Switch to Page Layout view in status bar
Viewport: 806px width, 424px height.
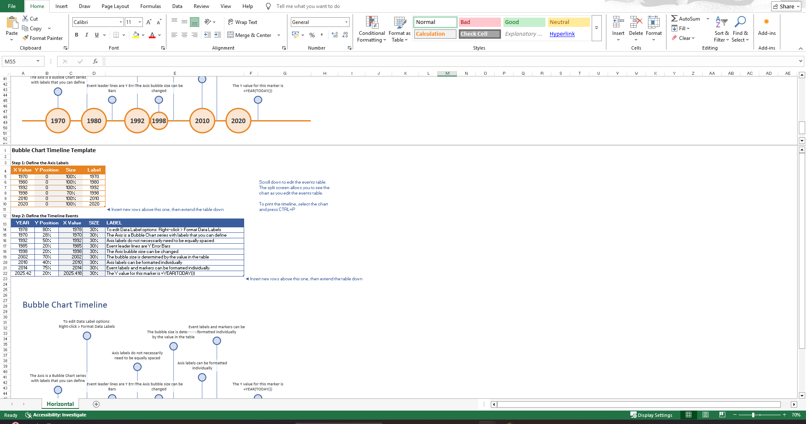[706, 415]
